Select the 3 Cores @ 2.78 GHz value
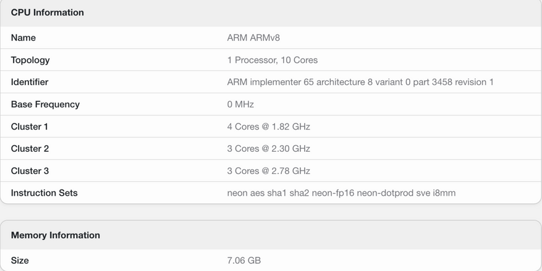Screen dimensions: 542x271 [269, 171]
